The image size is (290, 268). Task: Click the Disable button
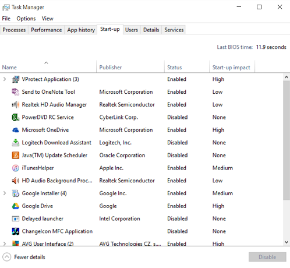tap(267, 257)
